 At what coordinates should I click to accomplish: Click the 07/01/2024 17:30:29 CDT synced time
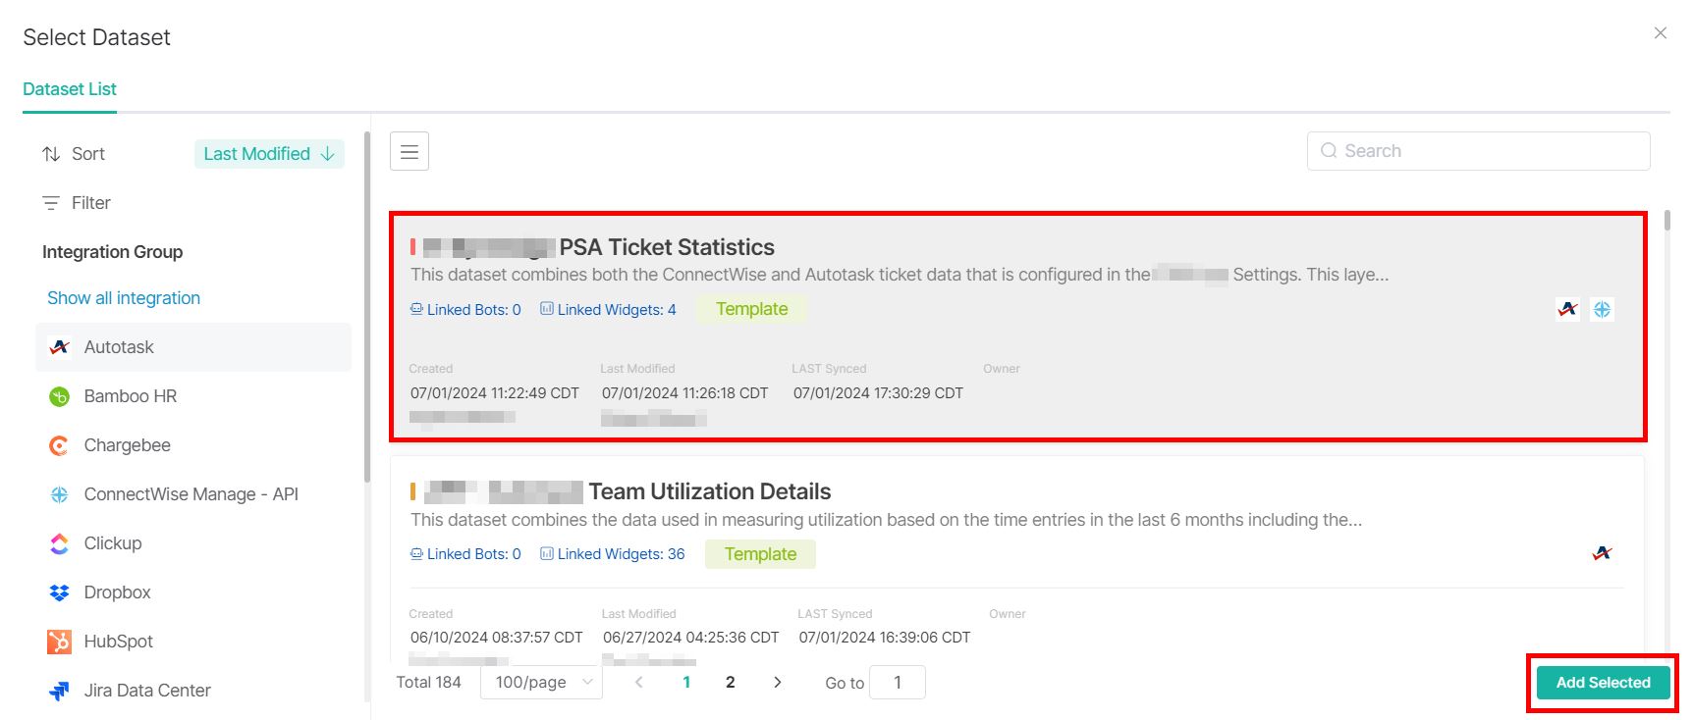click(x=878, y=393)
